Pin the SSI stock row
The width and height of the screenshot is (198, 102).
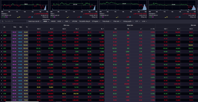coord(1,91)
